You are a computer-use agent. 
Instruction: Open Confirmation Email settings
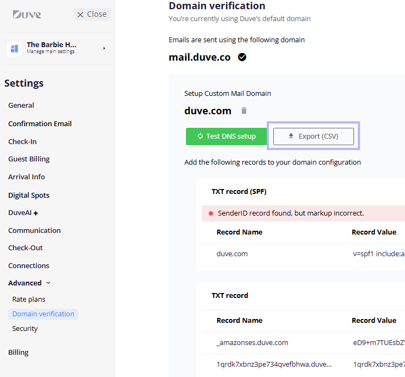40,123
